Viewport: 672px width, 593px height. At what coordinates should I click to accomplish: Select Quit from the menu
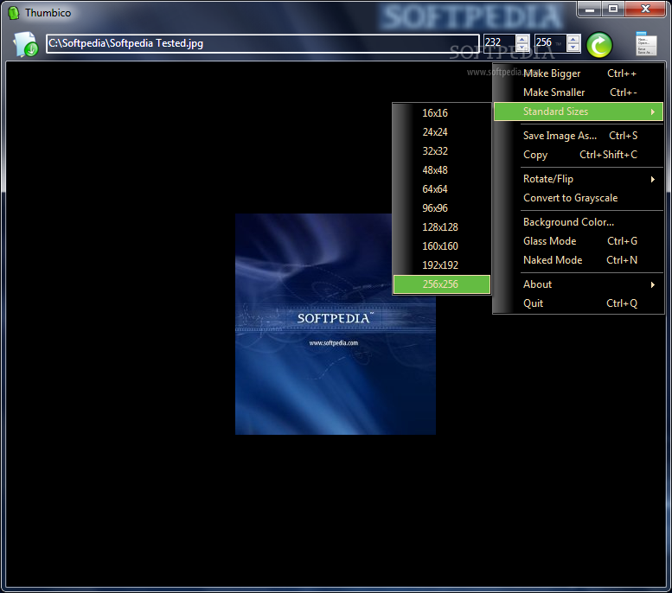[x=579, y=303]
